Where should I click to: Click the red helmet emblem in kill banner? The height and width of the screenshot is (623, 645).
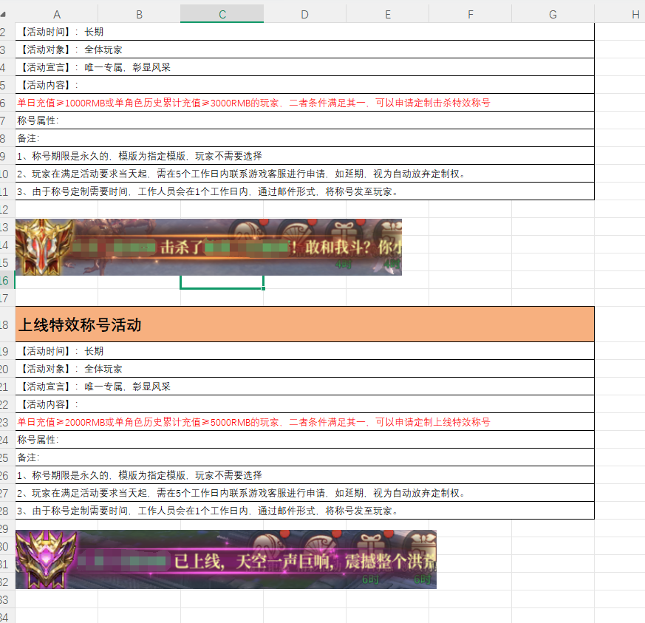click(44, 247)
